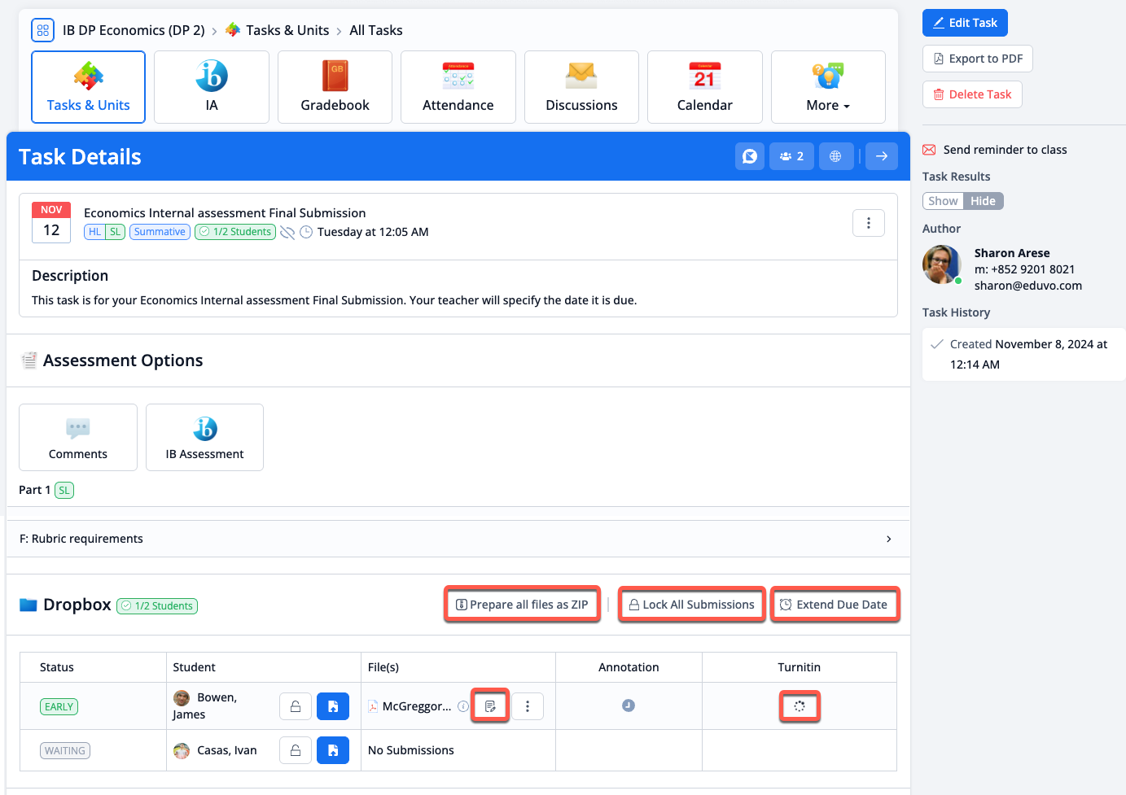Switch to the Gradebook tab

[335, 87]
